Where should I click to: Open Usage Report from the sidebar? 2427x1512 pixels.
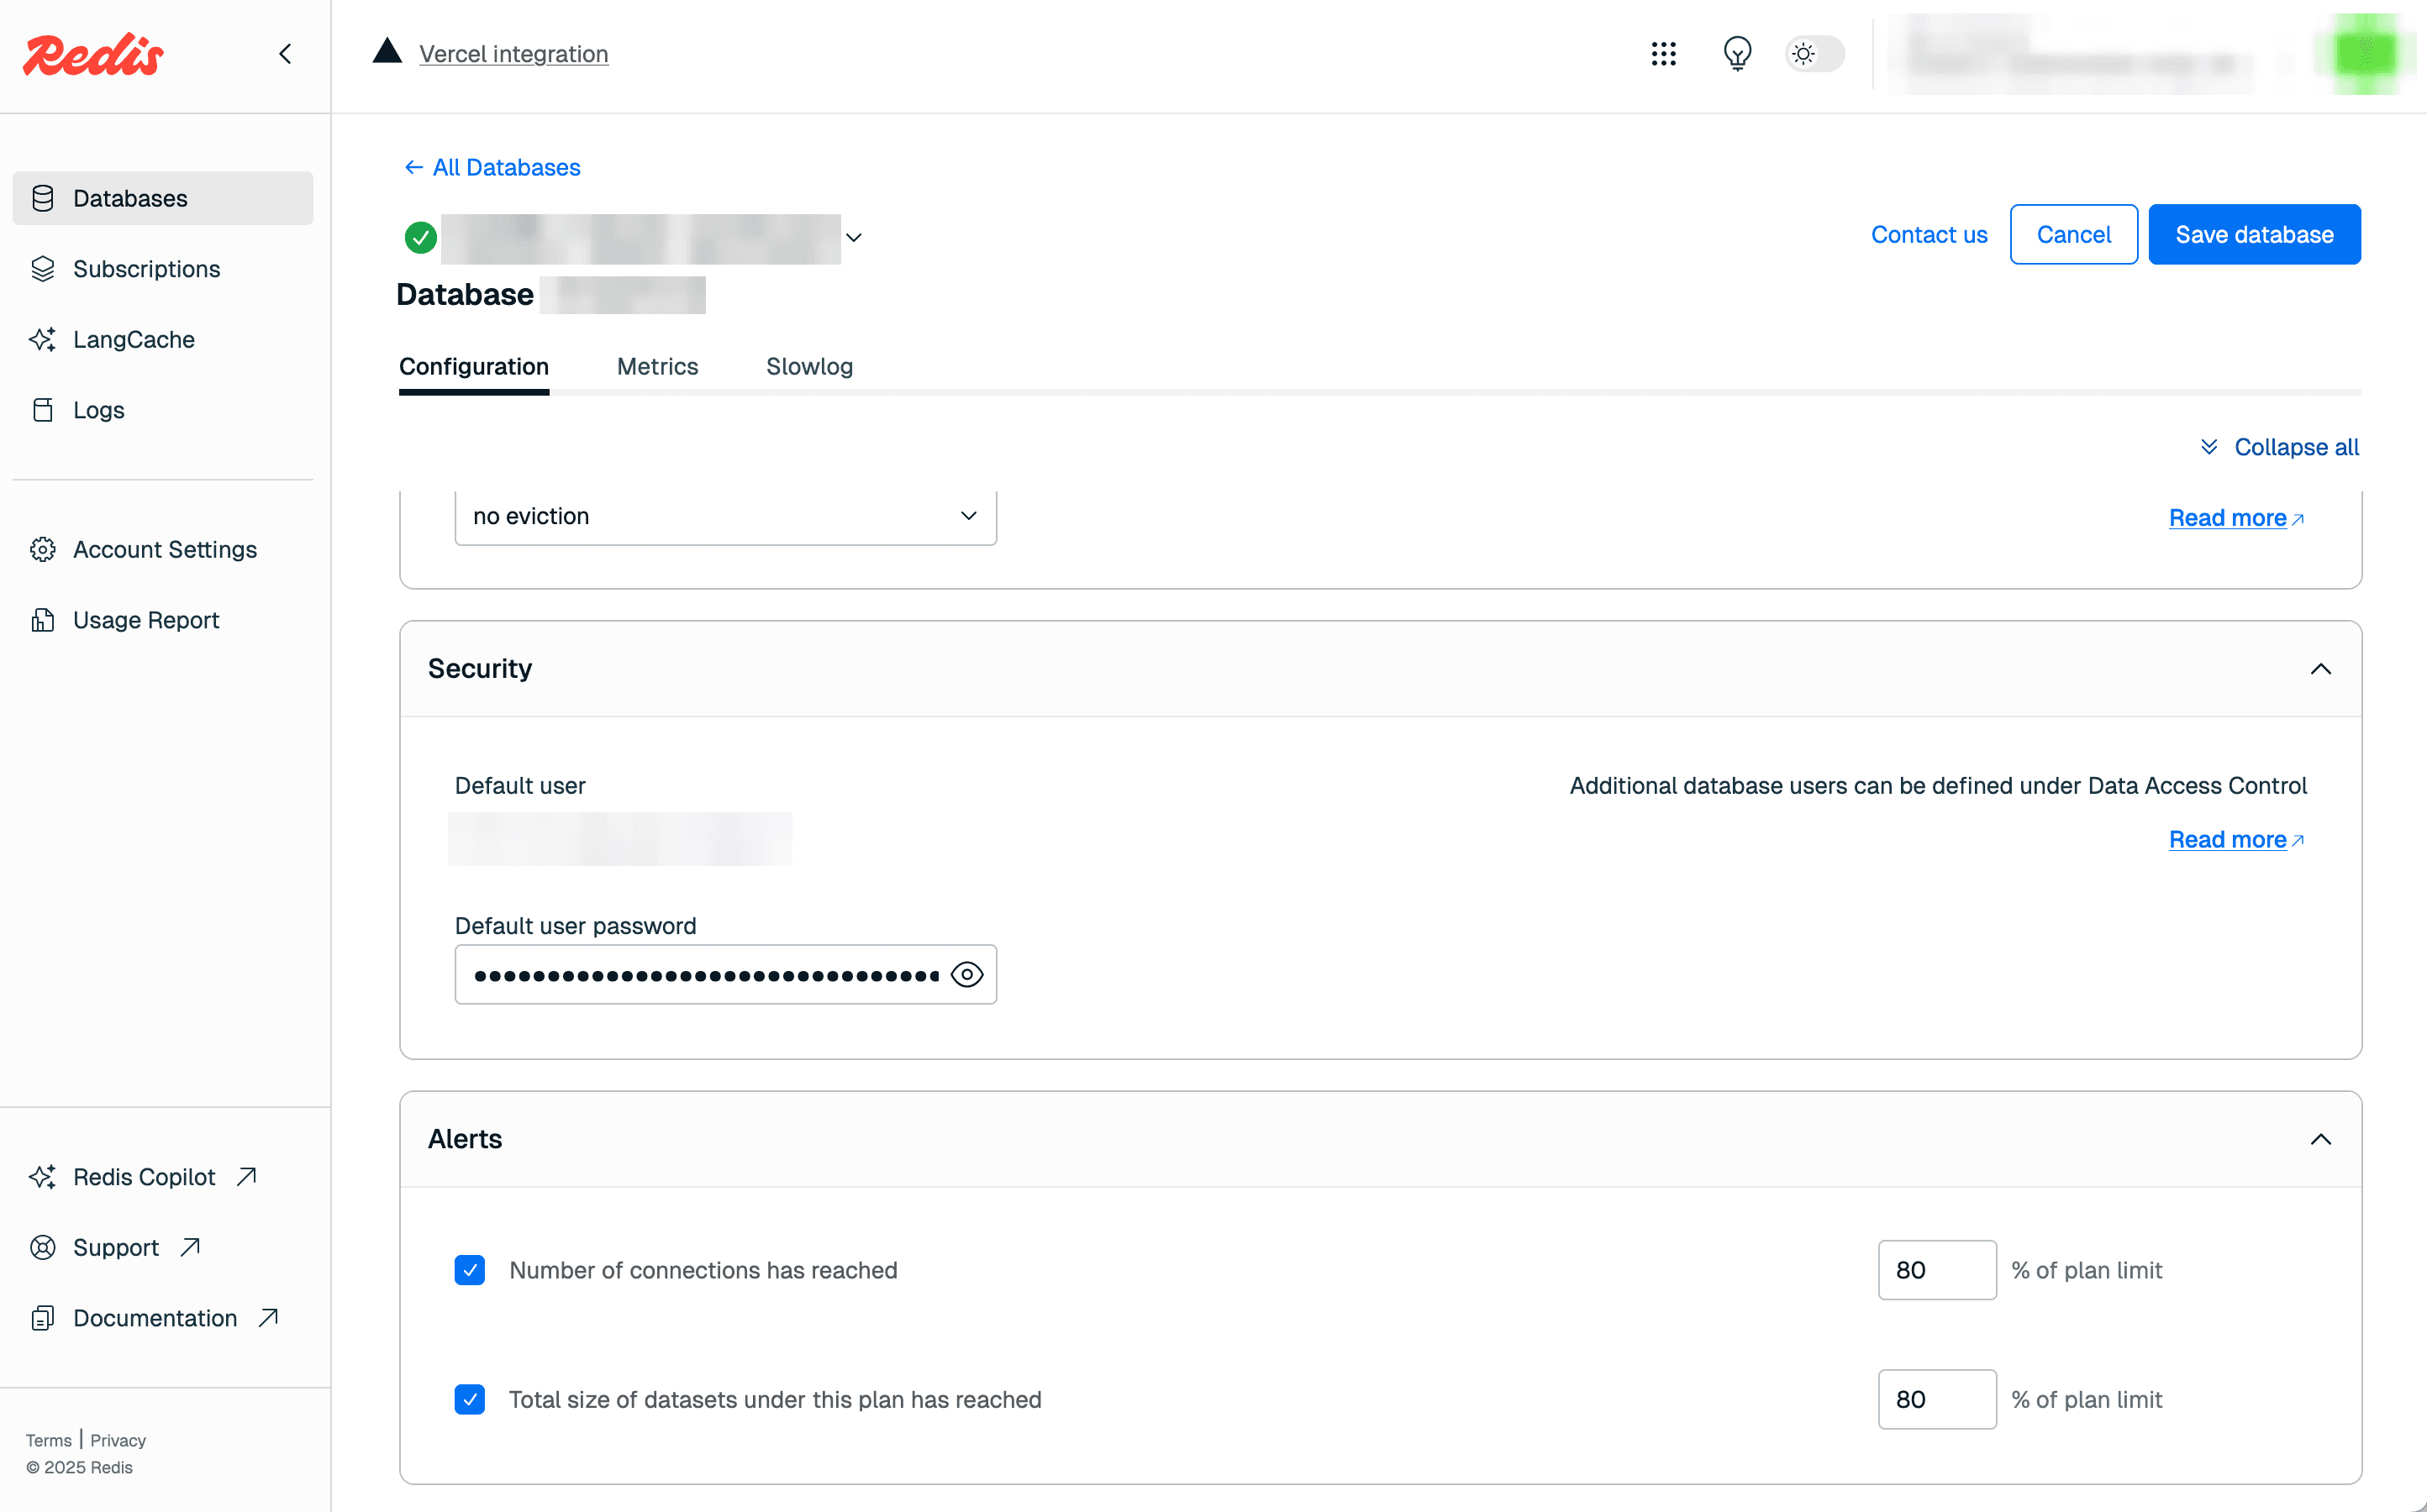[x=146, y=620]
